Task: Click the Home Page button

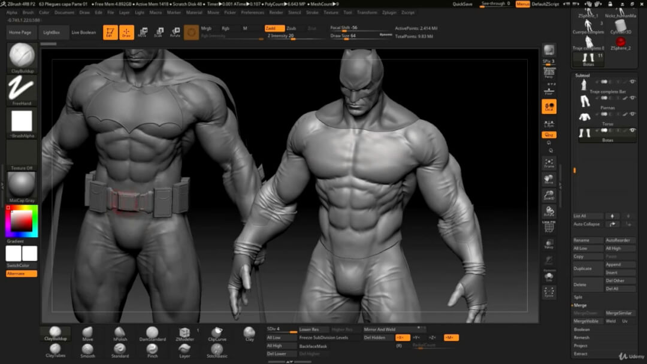Action: 20,32
